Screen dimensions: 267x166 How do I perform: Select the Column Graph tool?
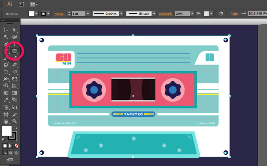[x=14, y=107]
